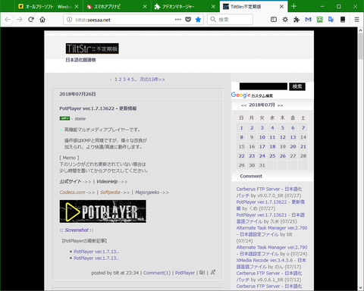Show site information icon in address bar
Screen dimensions: 364x291
pos(69,20)
